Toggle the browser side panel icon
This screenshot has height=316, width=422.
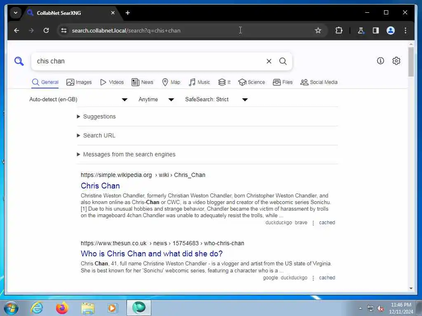[x=376, y=30]
